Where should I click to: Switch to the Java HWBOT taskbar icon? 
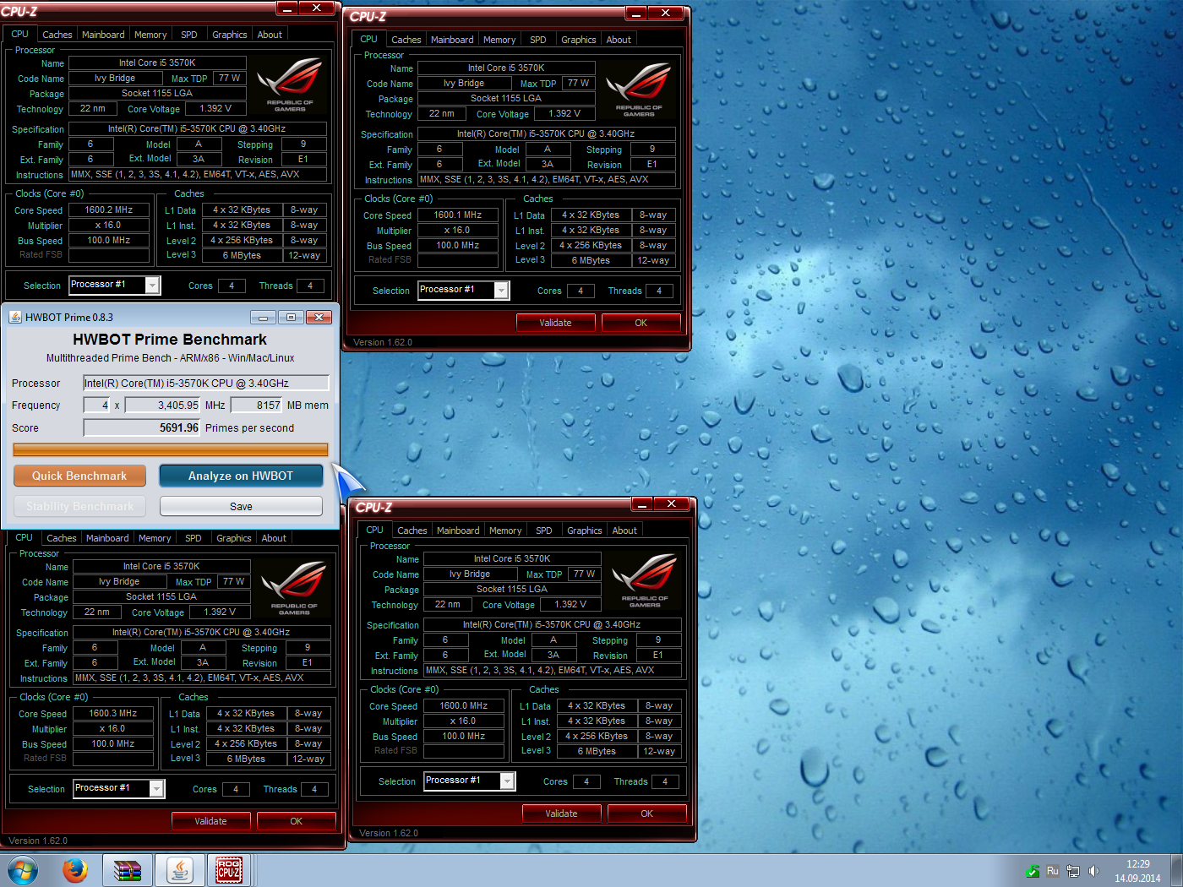click(179, 870)
